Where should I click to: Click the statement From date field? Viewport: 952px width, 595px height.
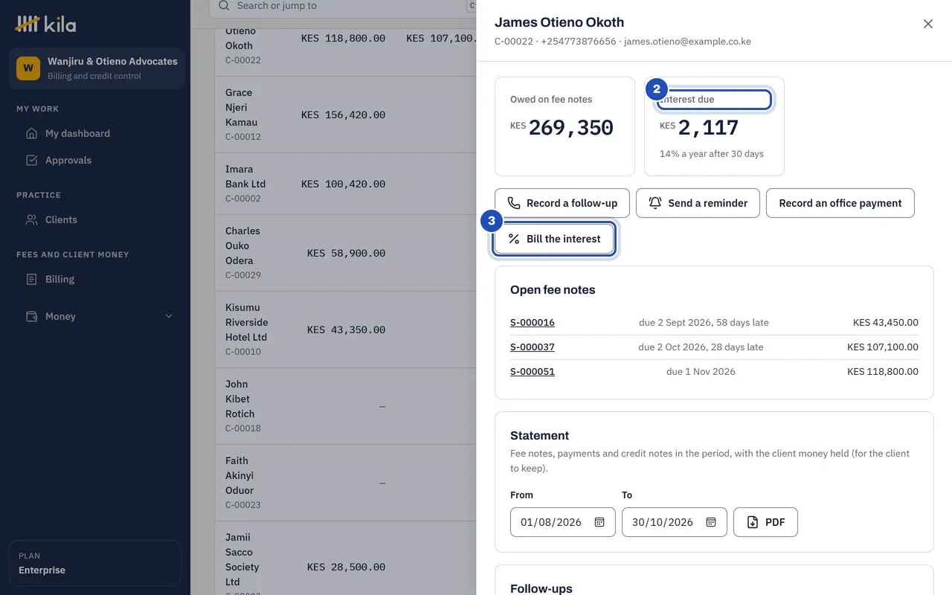563,522
